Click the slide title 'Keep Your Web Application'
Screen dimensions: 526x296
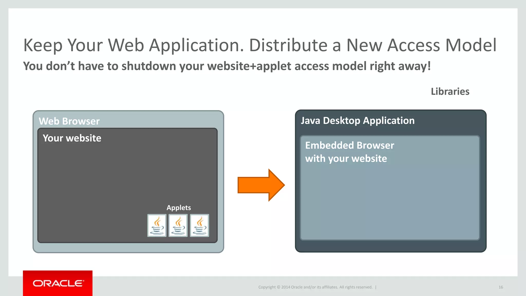[x=259, y=45]
